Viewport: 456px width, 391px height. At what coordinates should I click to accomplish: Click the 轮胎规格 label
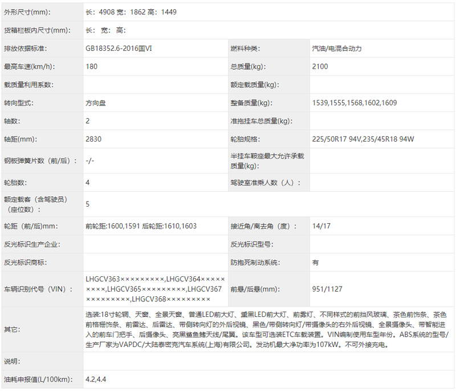[245, 139]
